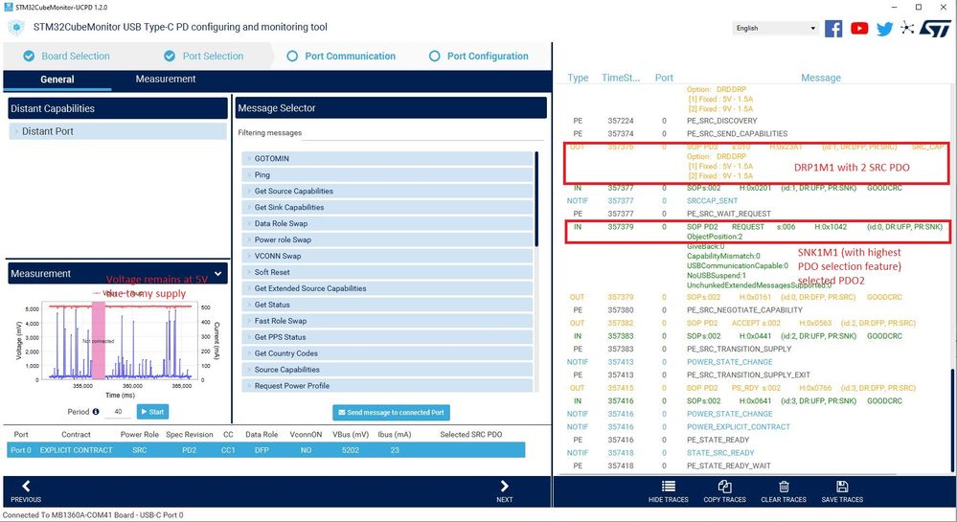Advance with the Next arrow
The image size is (957, 522).
[x=504, y=486]
